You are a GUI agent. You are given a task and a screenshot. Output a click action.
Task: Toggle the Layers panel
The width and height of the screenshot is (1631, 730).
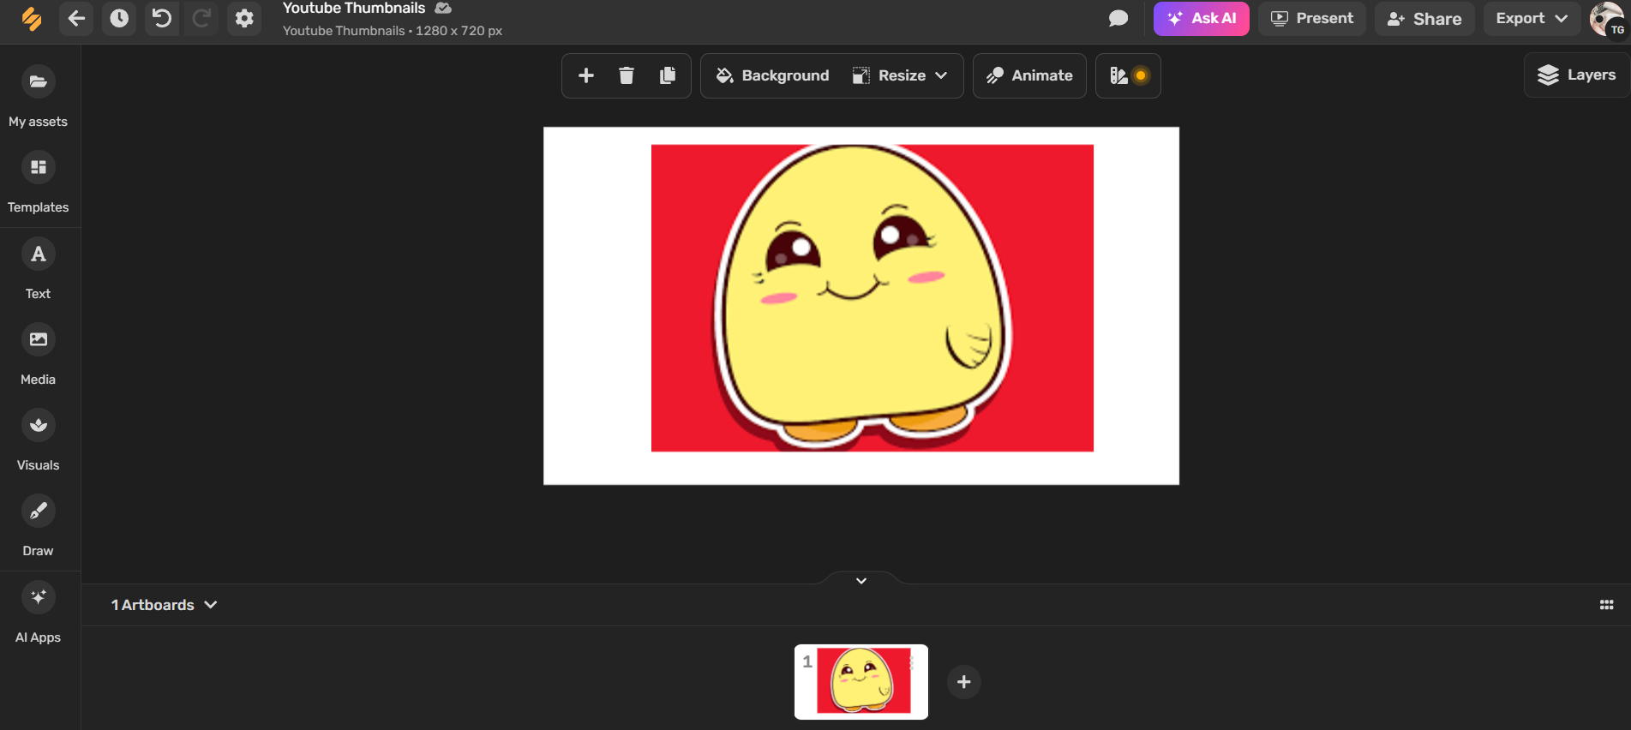click(1576, 75)
